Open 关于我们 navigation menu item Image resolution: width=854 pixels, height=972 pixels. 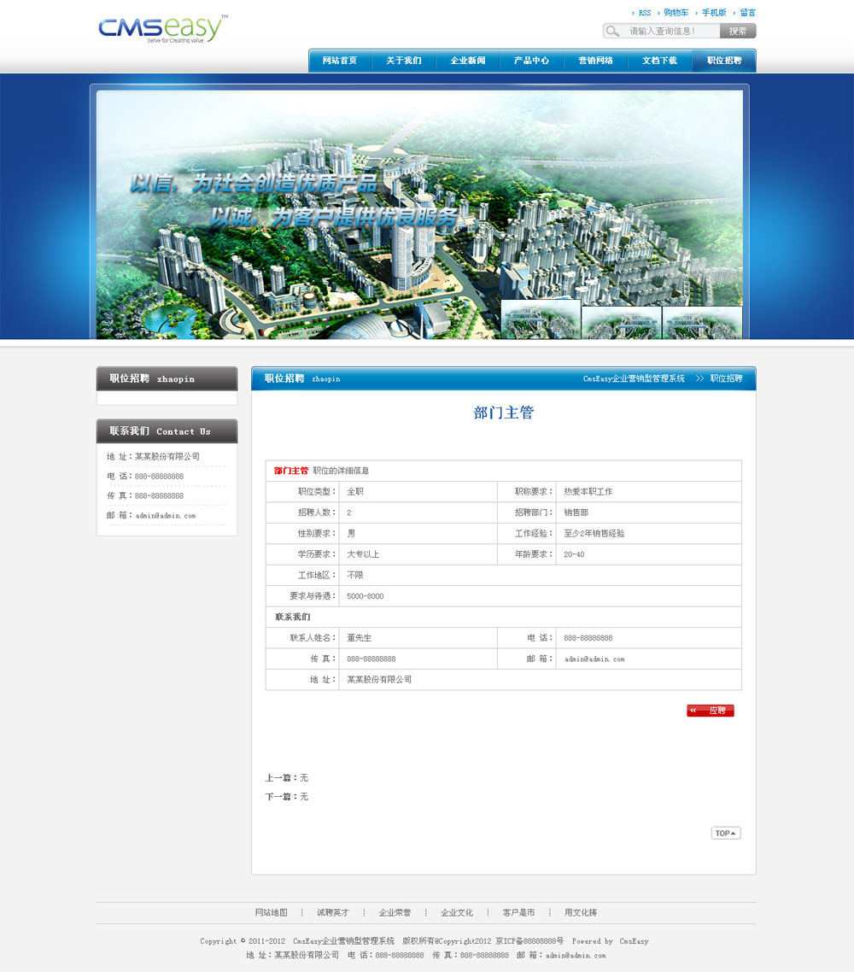(404, 61)
